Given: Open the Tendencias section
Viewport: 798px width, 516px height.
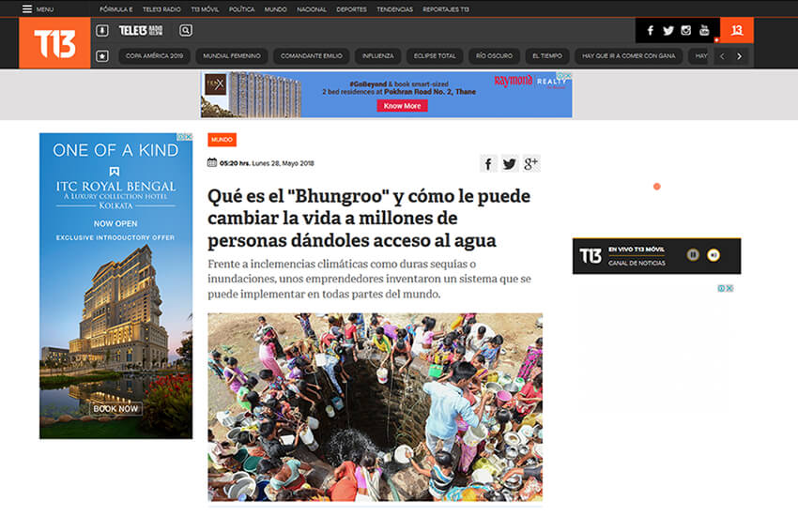Looking at the screenshot, I should [394, 9].
